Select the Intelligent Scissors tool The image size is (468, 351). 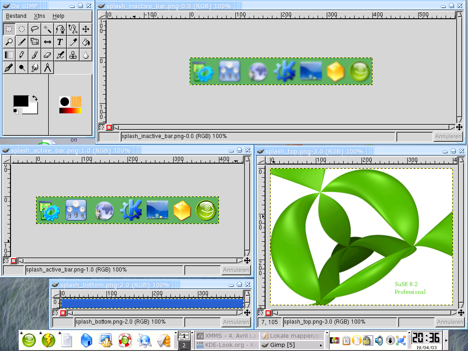(x=73, y=29)
